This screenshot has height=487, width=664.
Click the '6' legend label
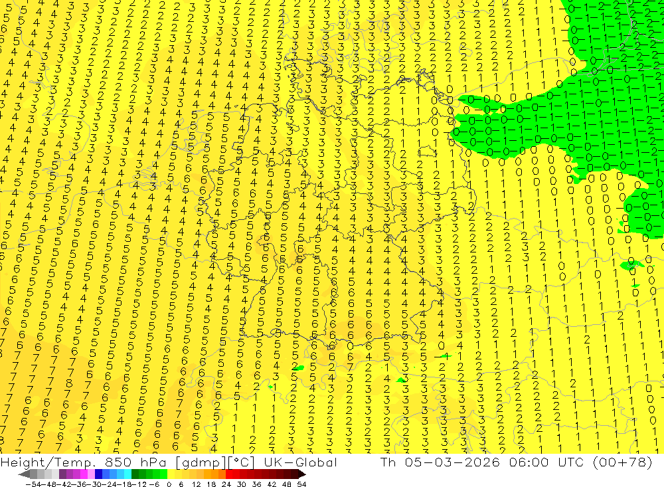click(181, 484)
